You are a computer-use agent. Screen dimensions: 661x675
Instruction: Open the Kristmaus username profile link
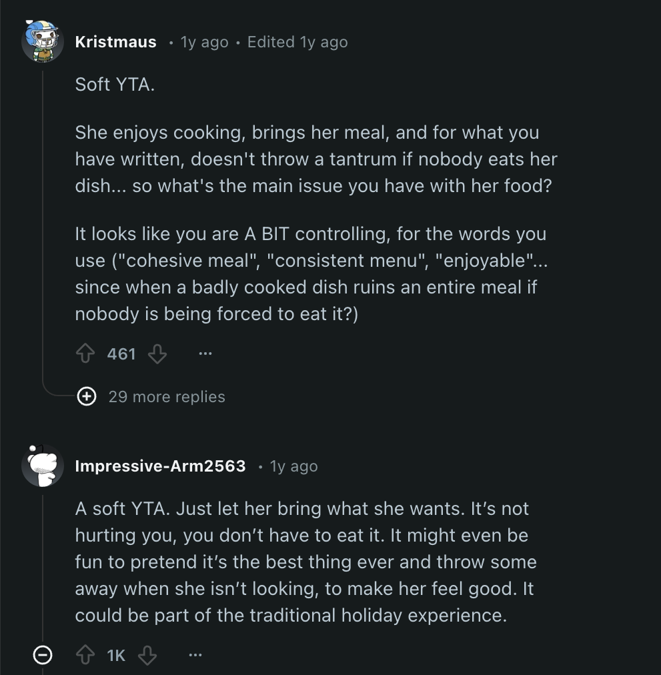pyautogui.click(x=115, y=42)
